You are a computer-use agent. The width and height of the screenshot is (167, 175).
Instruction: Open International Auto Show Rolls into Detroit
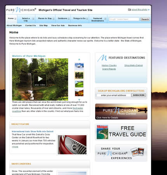(x=33, y=131)
